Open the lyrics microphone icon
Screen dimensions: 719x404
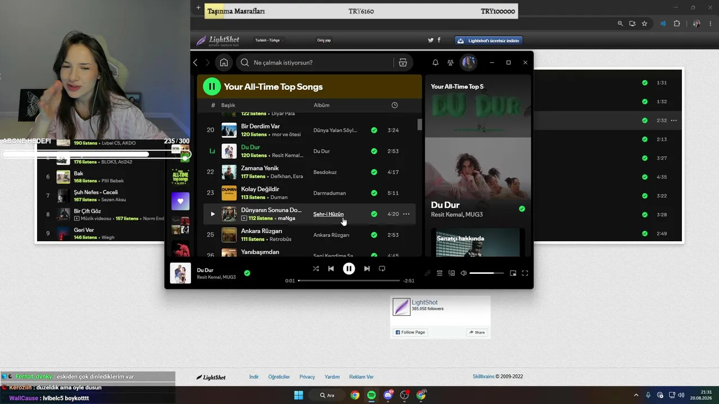tap(427, 273)
